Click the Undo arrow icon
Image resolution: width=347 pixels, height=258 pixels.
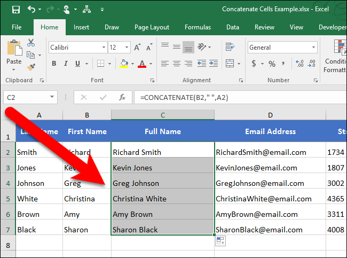(31, 10)
